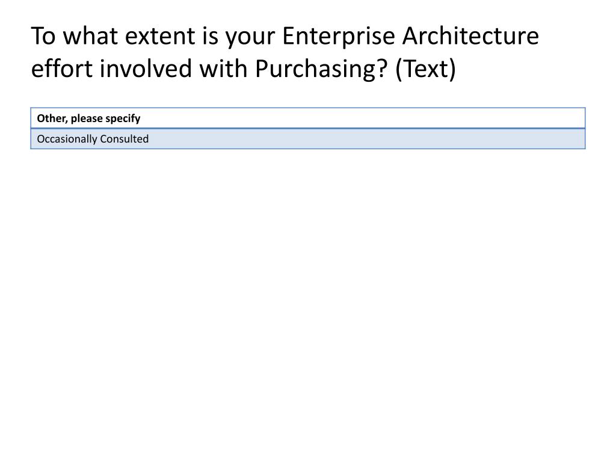Click the word 'involved' in the heading
This screenshot has height=462, width=616.
tap(146, 69)
